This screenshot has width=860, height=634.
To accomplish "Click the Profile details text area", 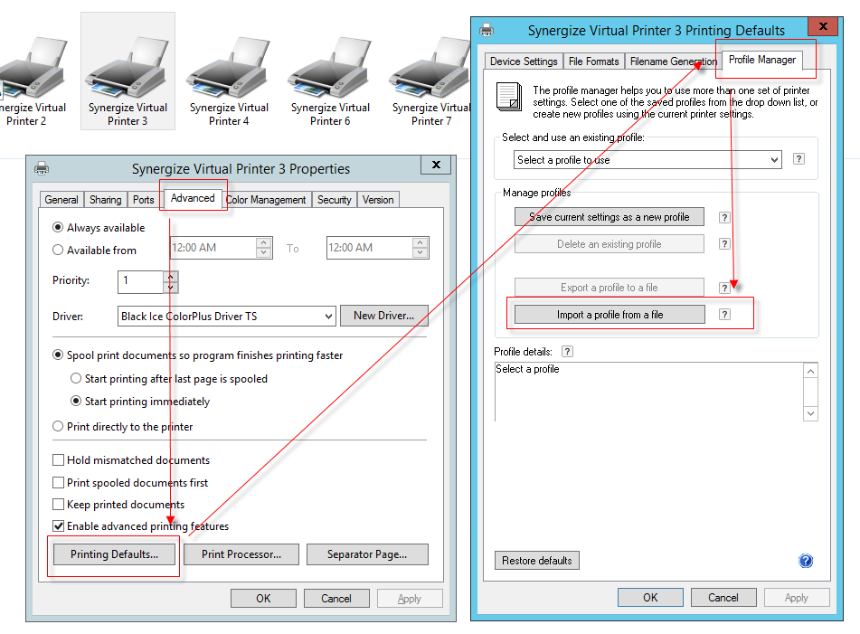I will click(x=648, y=392).
